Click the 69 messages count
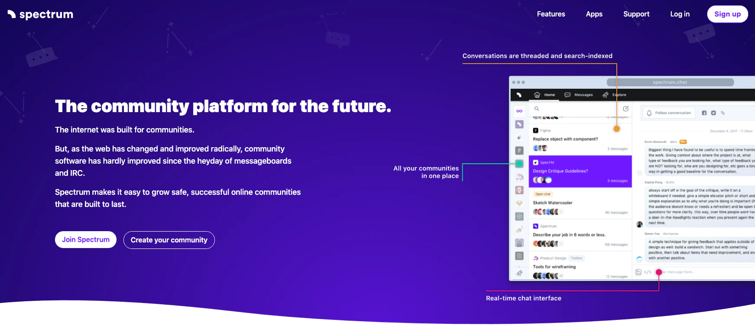 point(616,245)
